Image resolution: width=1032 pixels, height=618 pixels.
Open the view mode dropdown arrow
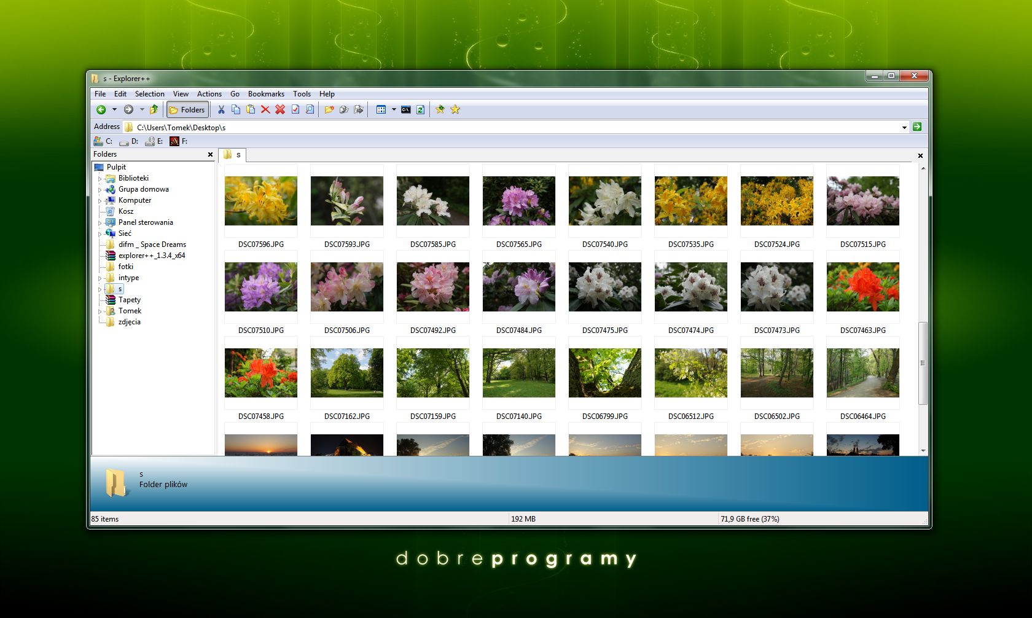(x=394, y=109)
